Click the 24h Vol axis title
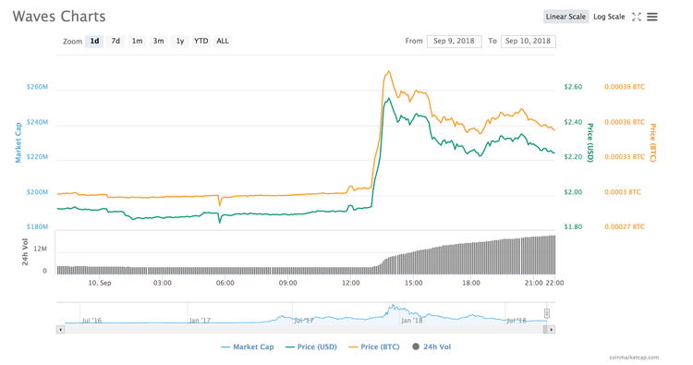693x365 pixels. tap(25, 252)
